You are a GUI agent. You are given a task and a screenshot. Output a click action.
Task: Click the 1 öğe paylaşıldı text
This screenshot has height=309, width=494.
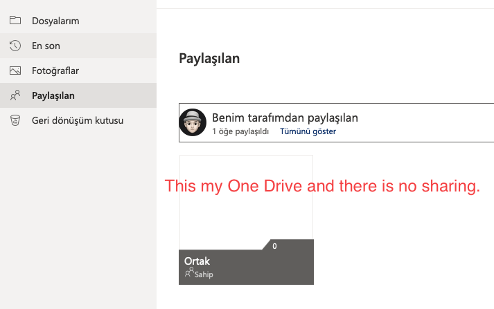240,131
